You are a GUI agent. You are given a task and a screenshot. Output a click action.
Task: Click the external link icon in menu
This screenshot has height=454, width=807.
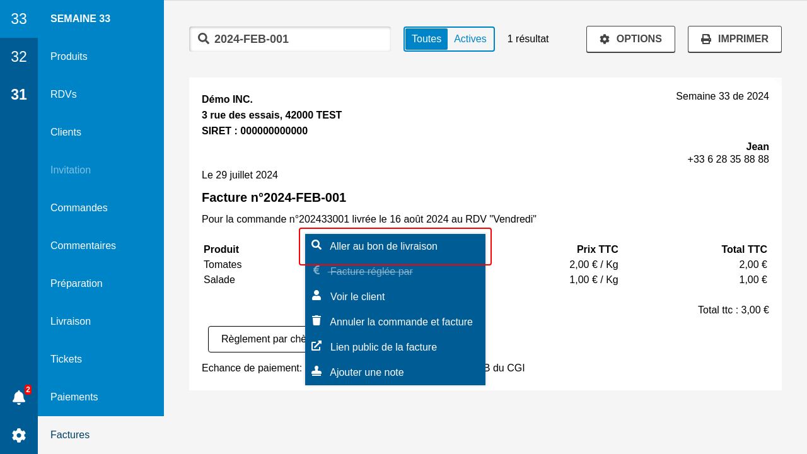[316, 346]
